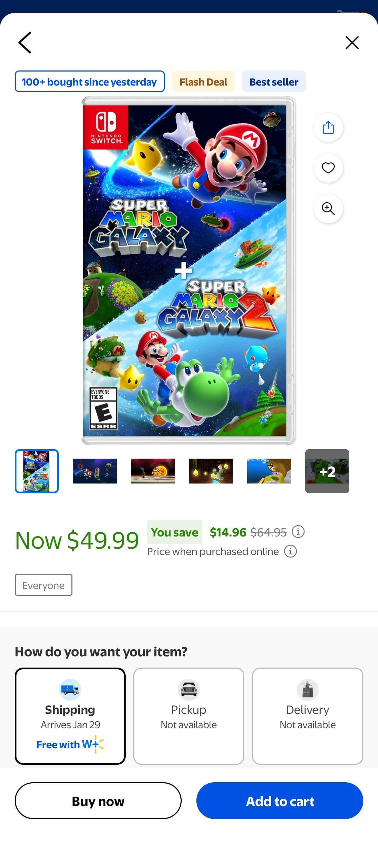Image resolution: width=378 pixels, height=845 pixels.
Task: Select the Pickup fulfillment option
Action: pyautogui.click(x=189, y=716)
